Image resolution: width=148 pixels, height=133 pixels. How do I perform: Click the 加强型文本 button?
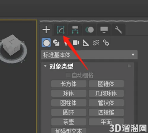coord(69,131)
